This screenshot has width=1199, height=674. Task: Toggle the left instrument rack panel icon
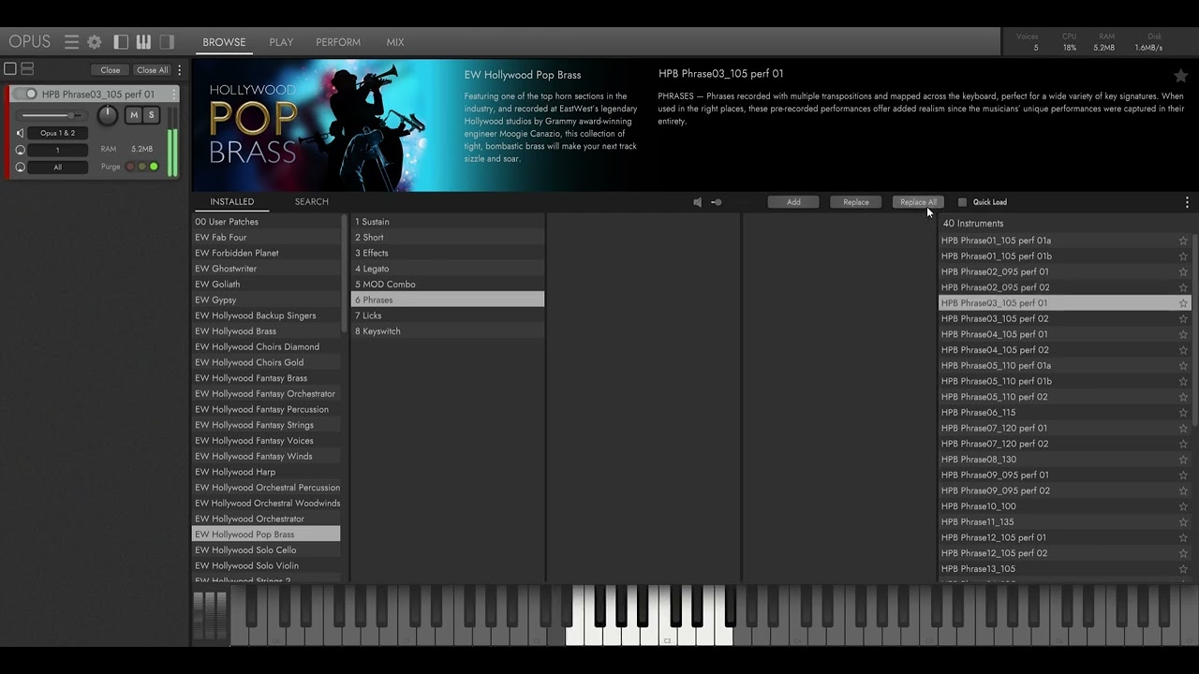coord(121,42)
